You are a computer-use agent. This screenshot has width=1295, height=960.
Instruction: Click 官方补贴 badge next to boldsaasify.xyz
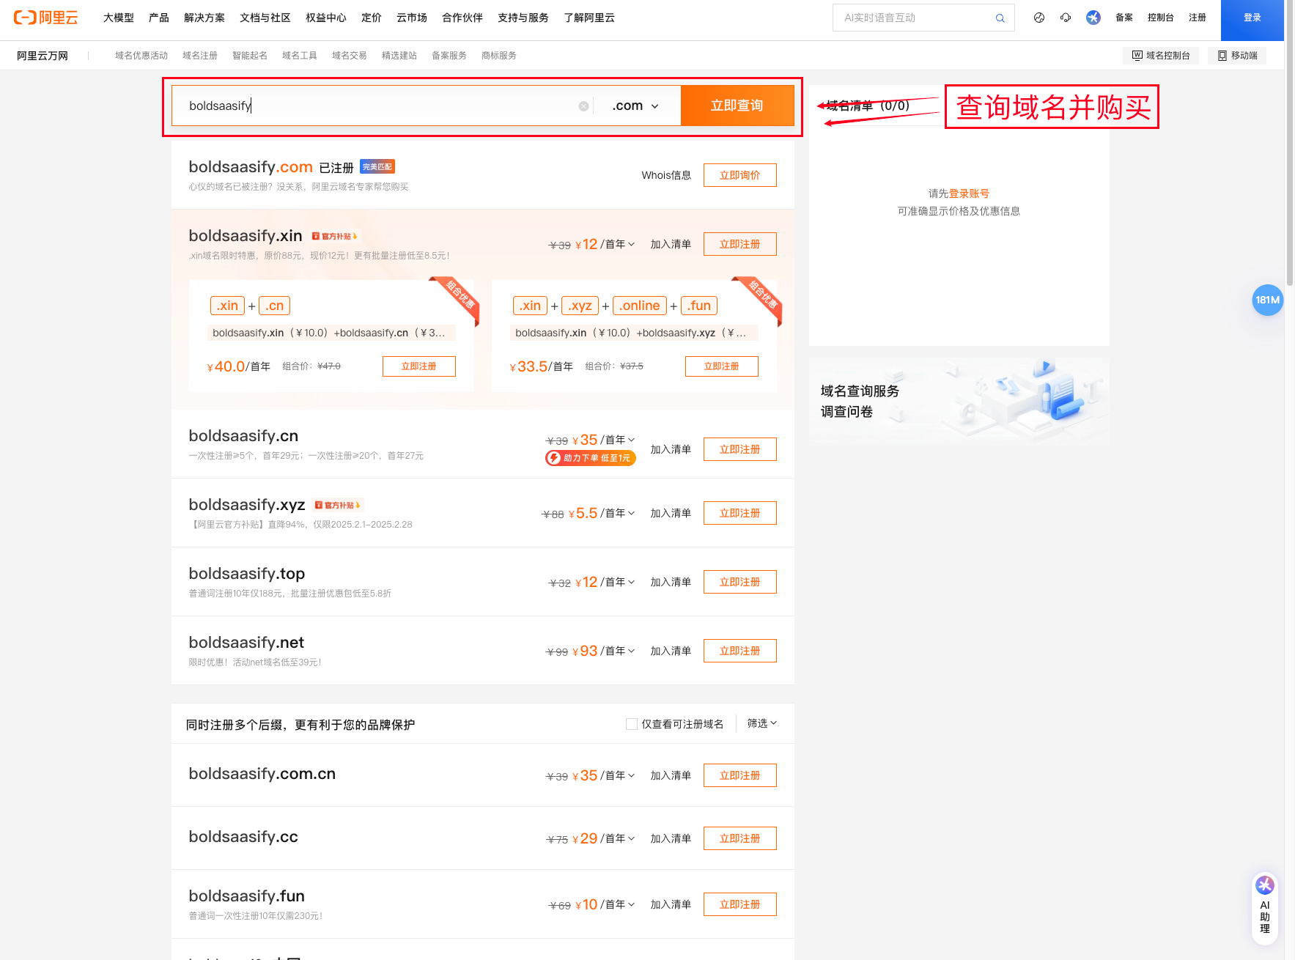(x=337, y=505)
